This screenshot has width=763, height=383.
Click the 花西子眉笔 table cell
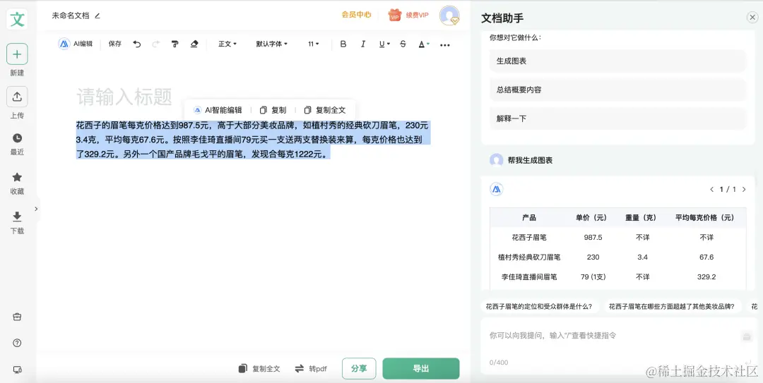point(529,237)
